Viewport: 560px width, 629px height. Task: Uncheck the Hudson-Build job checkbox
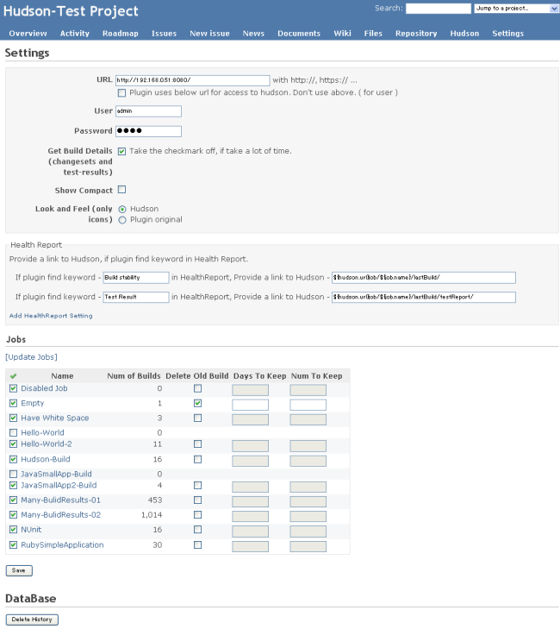13,459
